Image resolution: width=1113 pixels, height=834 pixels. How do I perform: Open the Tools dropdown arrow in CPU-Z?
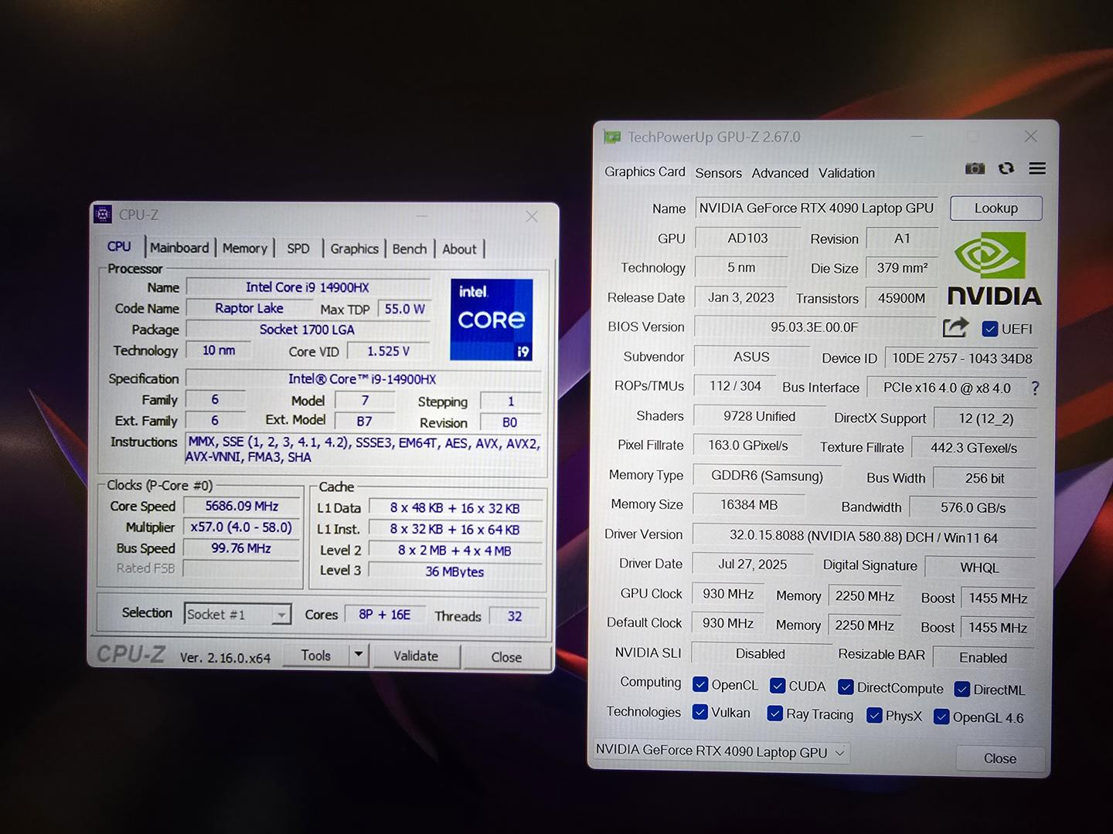click(x=358, y=655)
